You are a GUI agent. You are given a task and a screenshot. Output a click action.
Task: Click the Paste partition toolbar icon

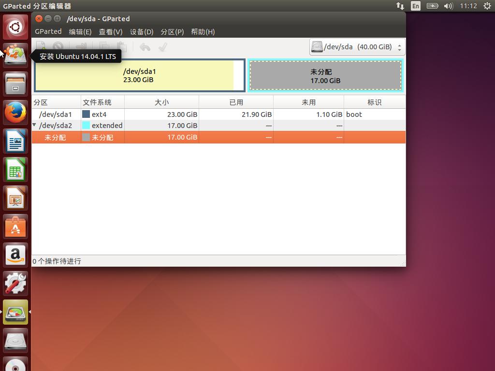tap(122, 47)
